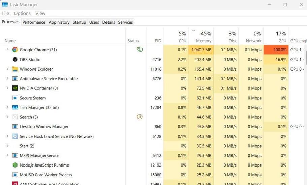The image size is (307, 185).
Task: Click the 73.5 MB NVIDIA Container memory
Action: (204, 88)
